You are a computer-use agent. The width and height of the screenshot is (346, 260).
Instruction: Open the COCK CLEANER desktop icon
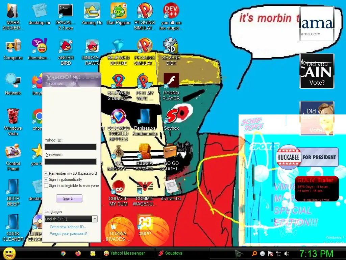point(13,228)
